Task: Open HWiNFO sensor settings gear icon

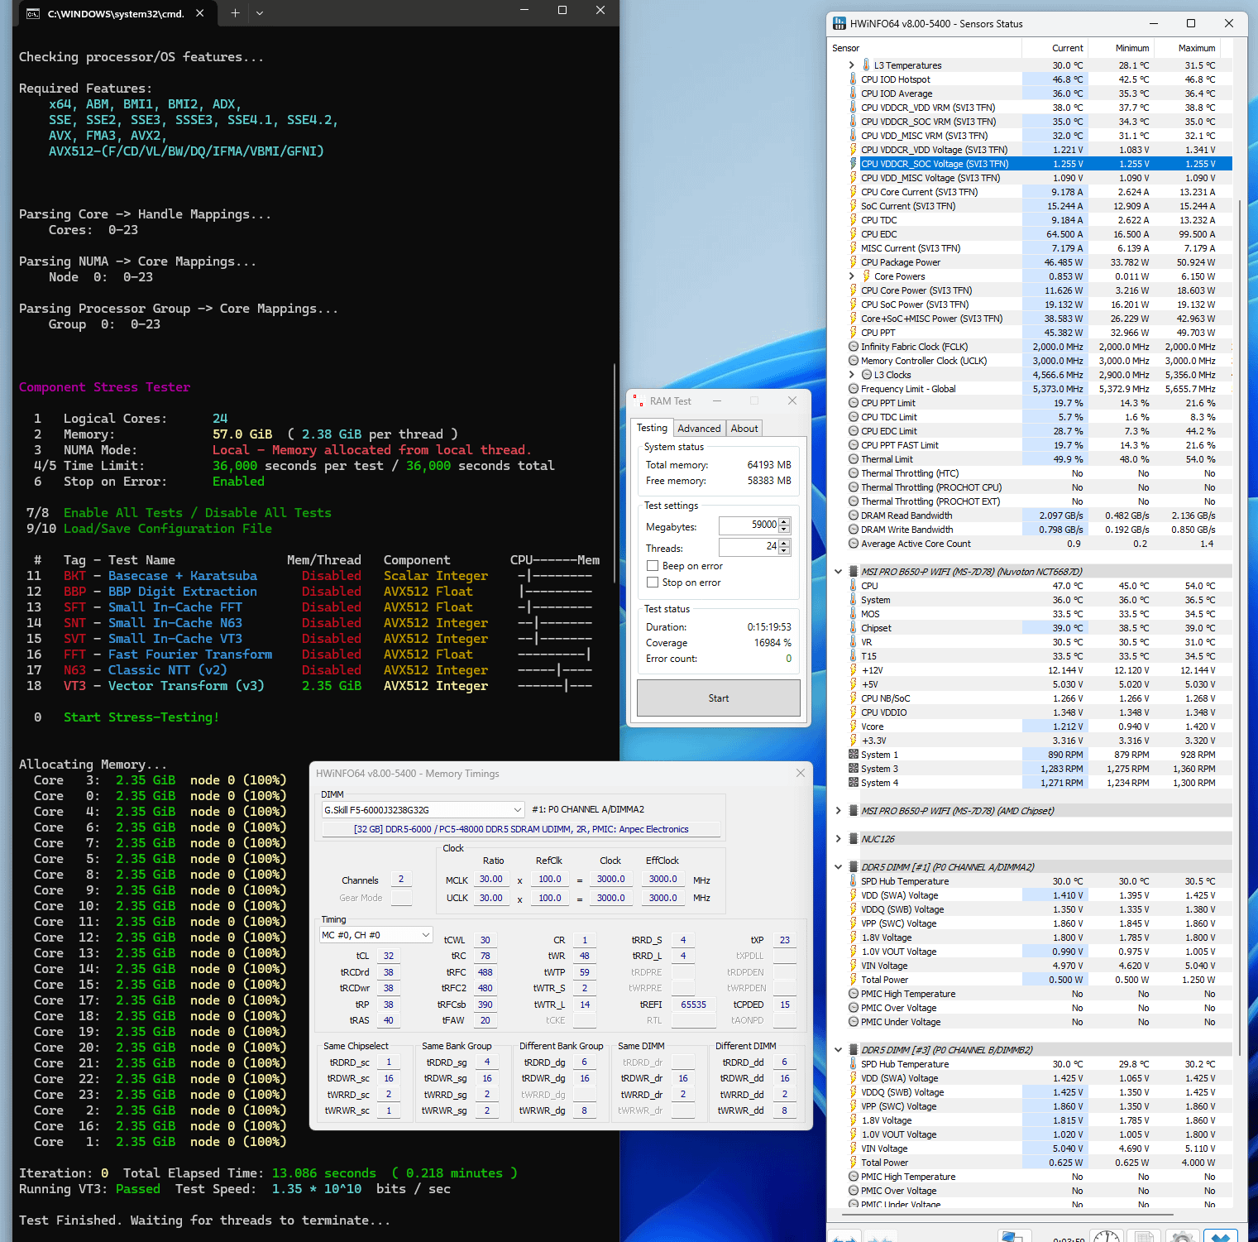Action: [x=1183, y=1236]
